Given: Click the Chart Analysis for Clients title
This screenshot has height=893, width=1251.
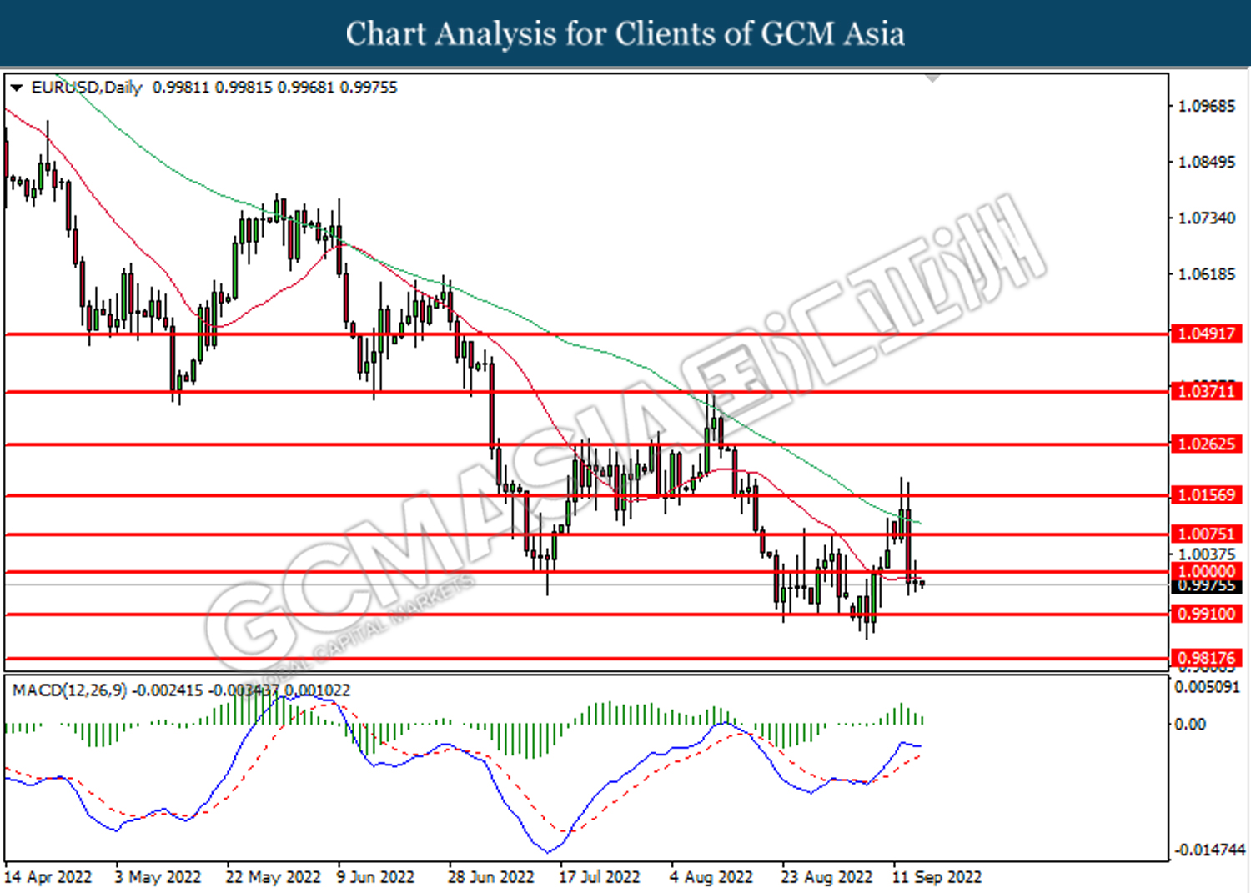Looking at the screenshot, I should click(625, 33).
